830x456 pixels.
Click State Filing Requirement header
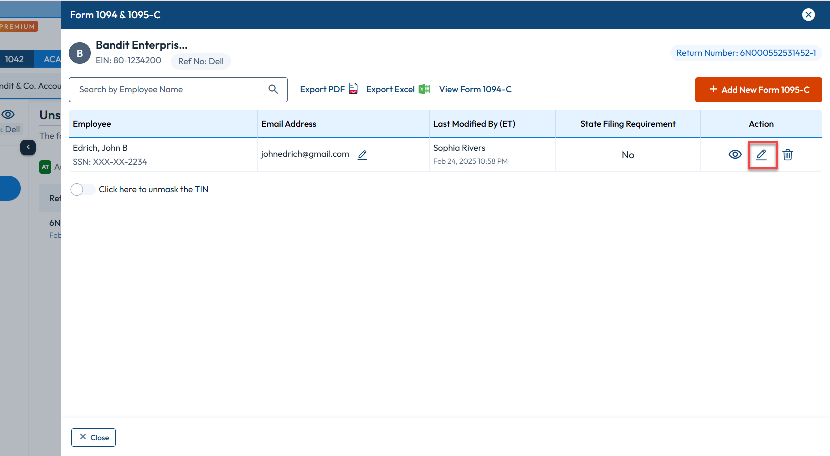628,124
